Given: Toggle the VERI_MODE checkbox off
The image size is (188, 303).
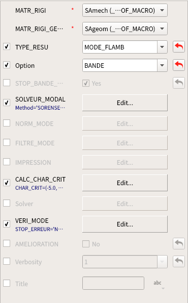Looking at the screenshot, I should click(7, 224).
